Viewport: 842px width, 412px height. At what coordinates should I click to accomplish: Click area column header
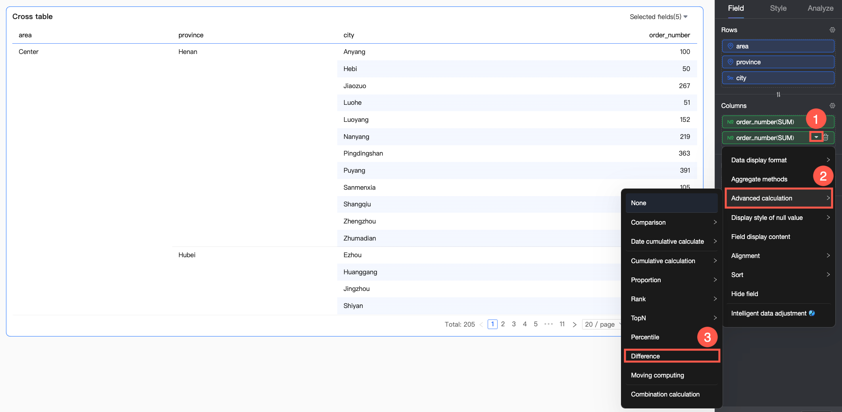[25, 35]
